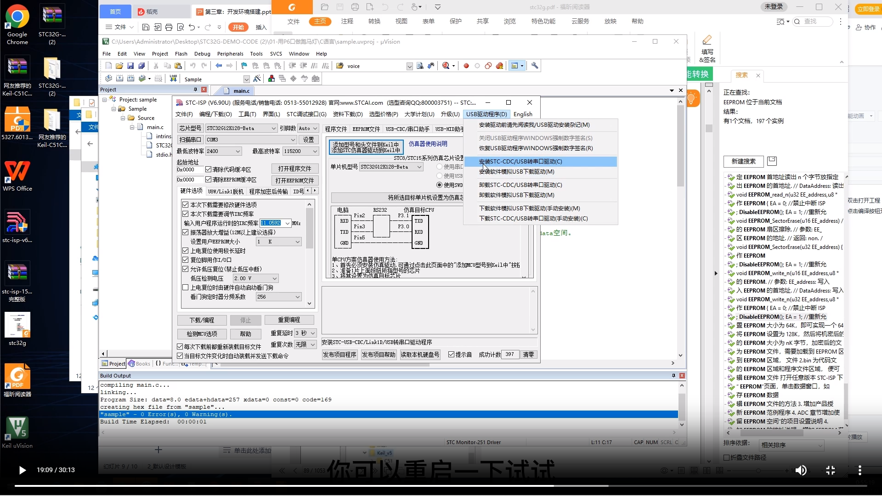Viewport: 882px width, 496px height.
Task: Open uVision Sample target dropdown
Action: coord(246,79)
